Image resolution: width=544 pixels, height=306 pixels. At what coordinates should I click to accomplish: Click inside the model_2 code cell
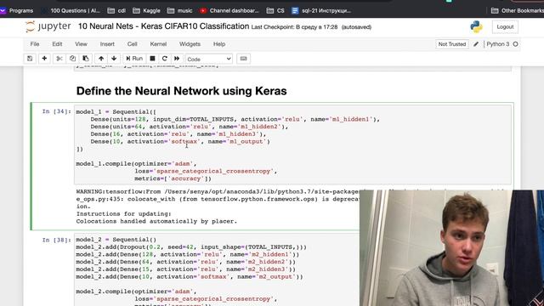(x=217, y=269)
